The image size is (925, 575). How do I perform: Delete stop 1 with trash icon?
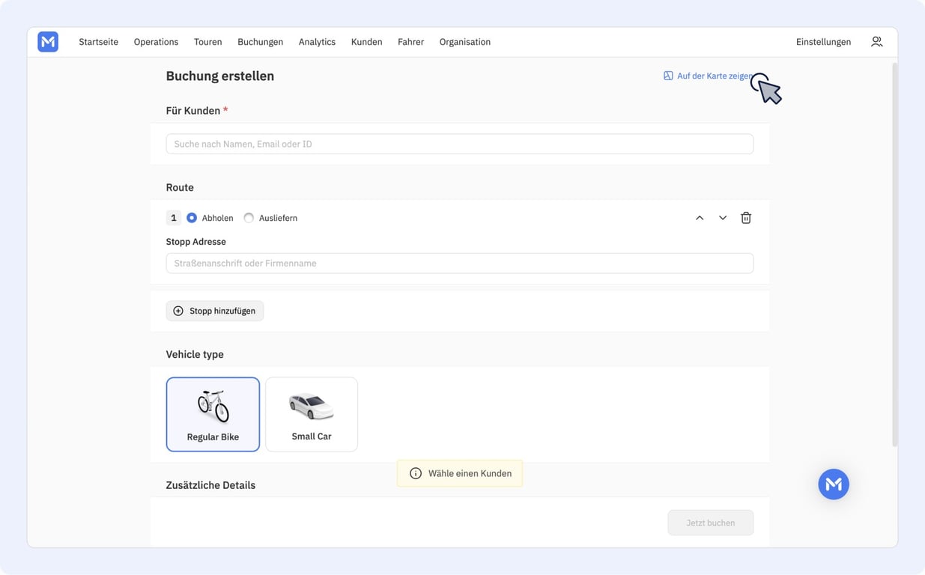click(746, 218)
